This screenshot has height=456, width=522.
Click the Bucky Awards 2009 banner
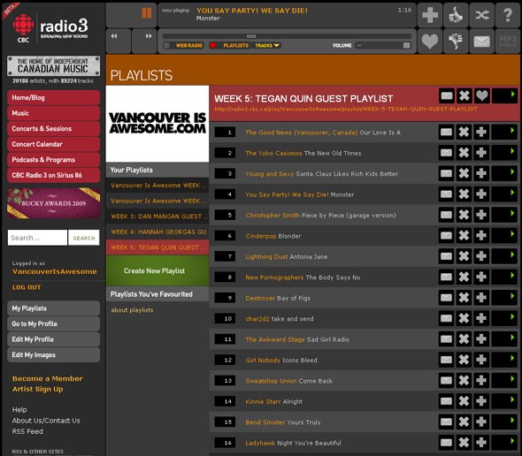click(x=54, y=203)
